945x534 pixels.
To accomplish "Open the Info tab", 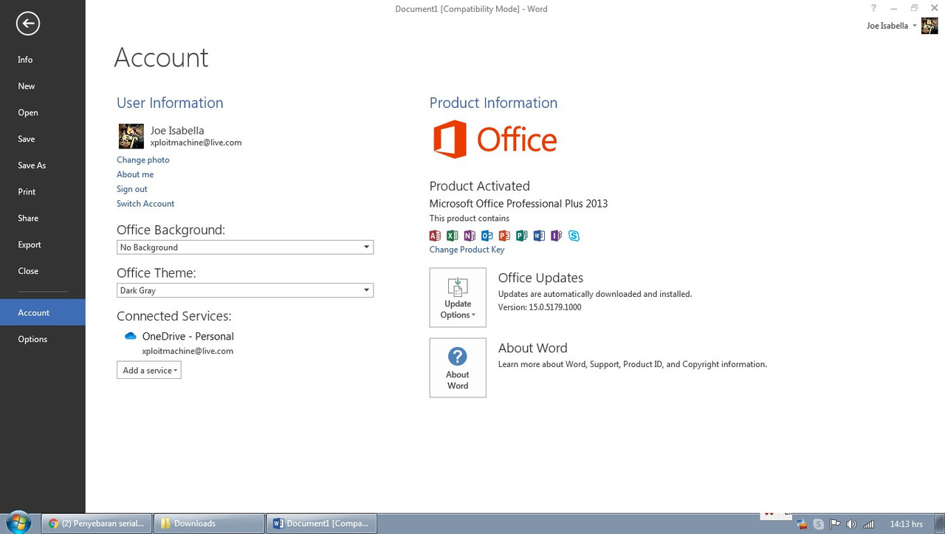I will tap(25, 60).
